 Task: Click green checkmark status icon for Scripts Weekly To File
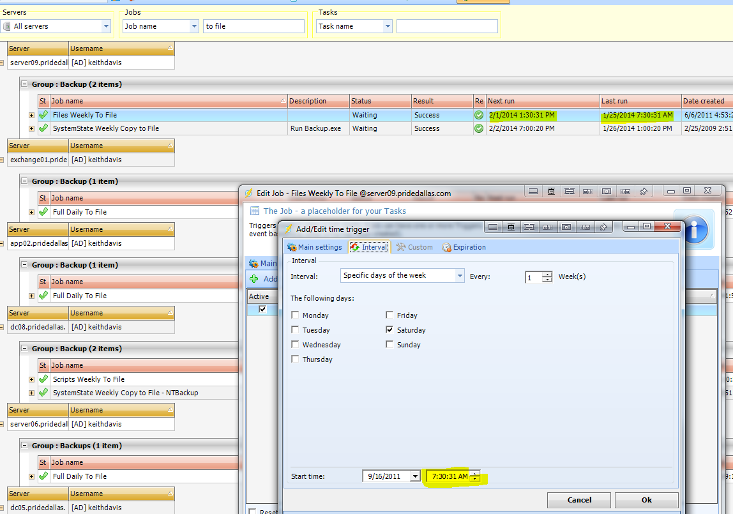click(x=43, y=379)
